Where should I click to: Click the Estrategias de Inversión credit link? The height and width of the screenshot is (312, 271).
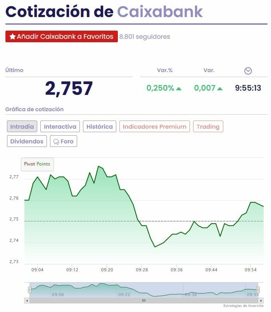[243, 306]
